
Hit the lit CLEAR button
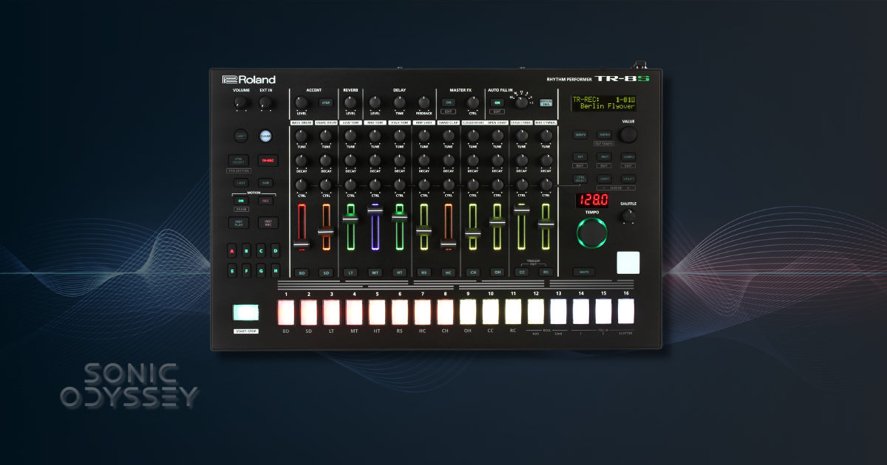tap(266, 136)
